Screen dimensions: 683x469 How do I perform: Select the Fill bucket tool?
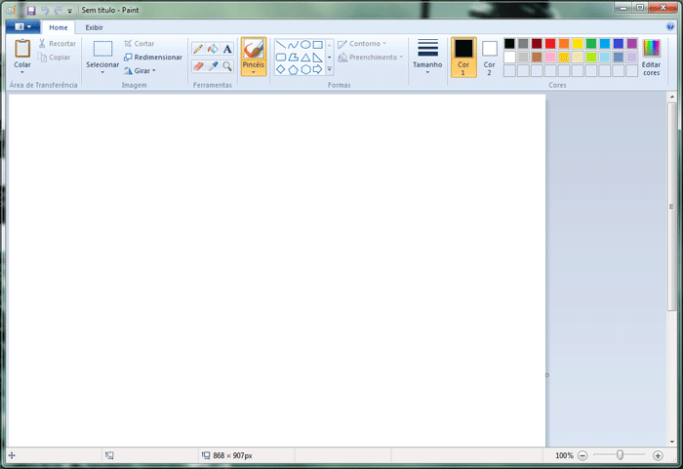point(213,49)
